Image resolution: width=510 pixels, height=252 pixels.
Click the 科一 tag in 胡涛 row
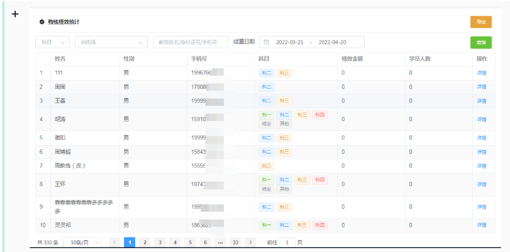[267, 115]
